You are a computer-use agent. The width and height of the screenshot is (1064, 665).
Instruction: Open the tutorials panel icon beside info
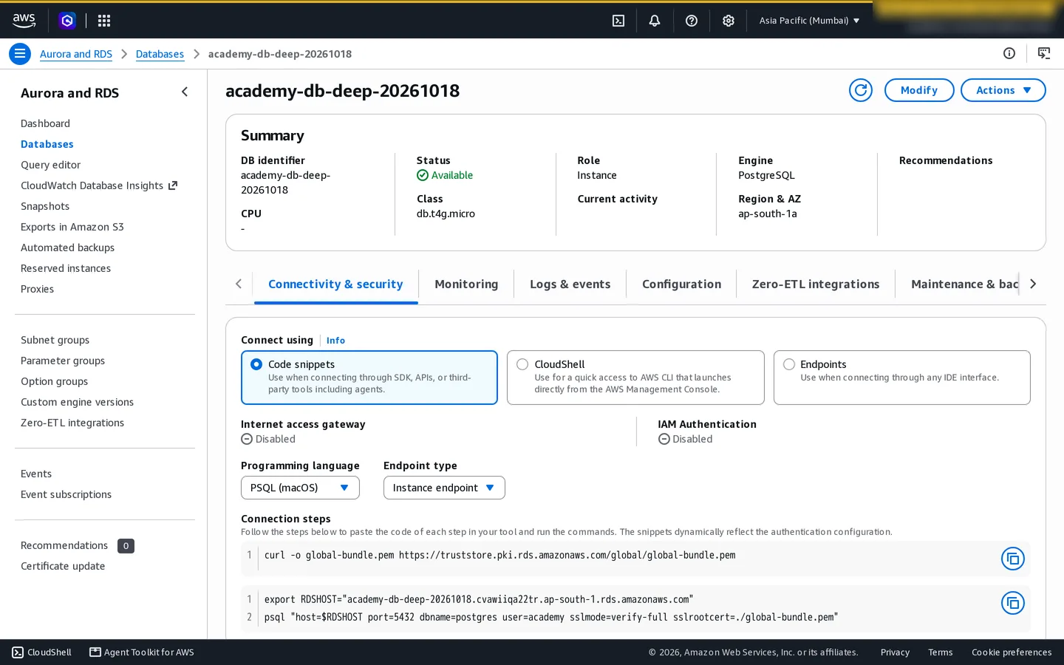(1044, 53)
